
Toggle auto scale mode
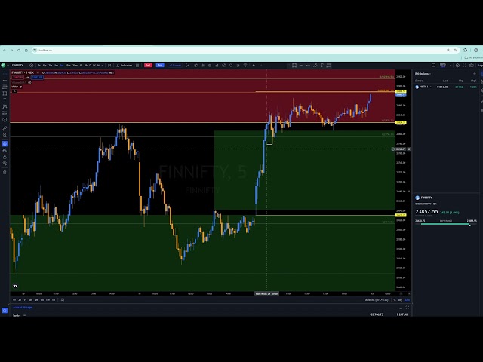pyautogui.click(x=407, y=300)
